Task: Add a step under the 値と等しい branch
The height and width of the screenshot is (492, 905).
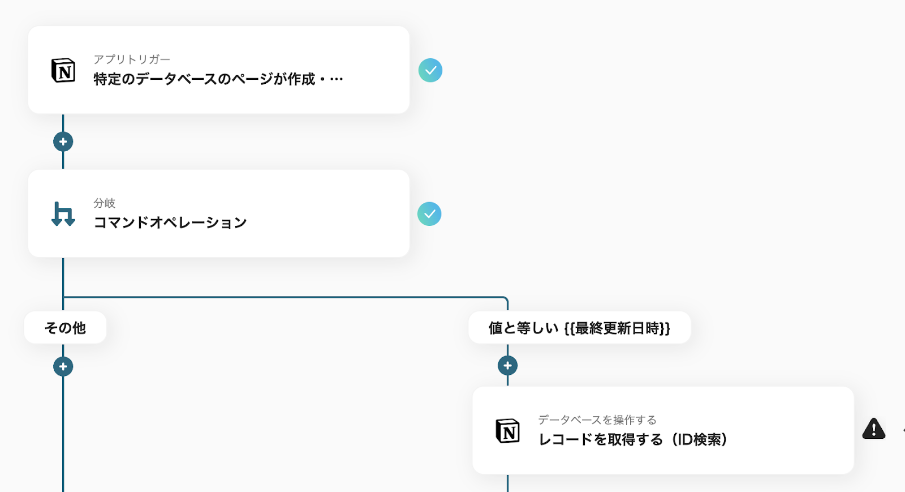Action: tap(507, 366)
